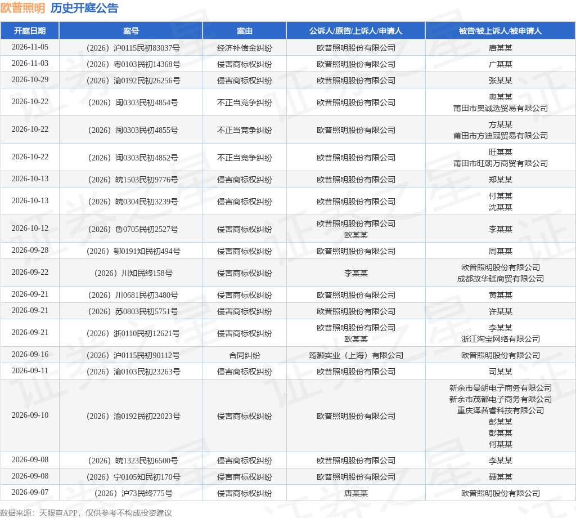Click defendant 浙江淘宝网络有限公司
576x518 pixels.
point(500,339)
